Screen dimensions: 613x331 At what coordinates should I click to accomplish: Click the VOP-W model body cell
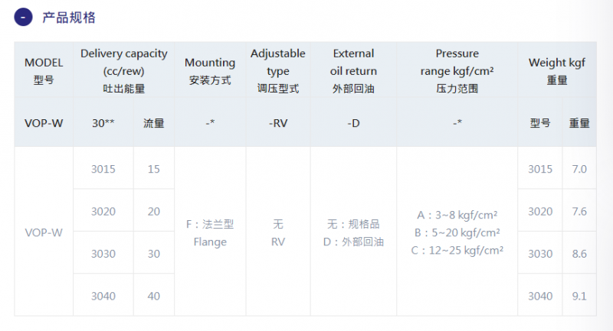(44, 232)
